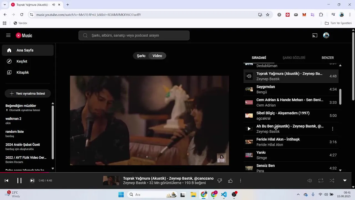Open more actions in player bar
Screen dimensions: 355x200
pos(240,181)
